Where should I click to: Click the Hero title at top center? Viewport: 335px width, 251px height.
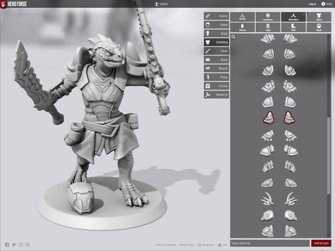point(161,4)
